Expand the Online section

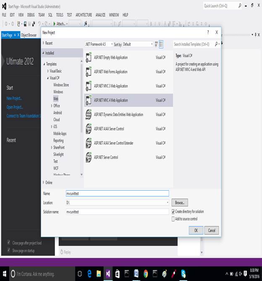click(44, 182)
